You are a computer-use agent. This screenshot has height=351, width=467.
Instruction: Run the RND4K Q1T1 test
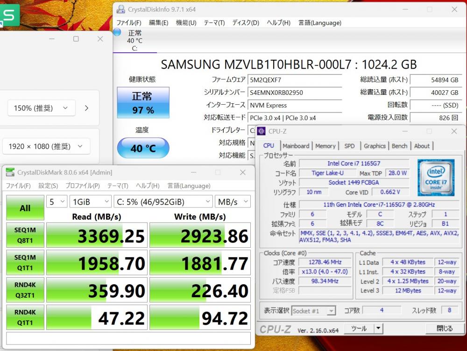(25, 317)
